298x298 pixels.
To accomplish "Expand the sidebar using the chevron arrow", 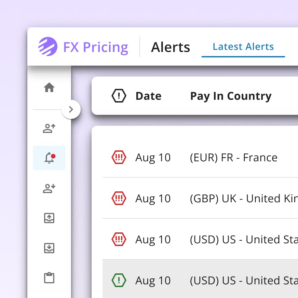I will click(x=71, y=110).
